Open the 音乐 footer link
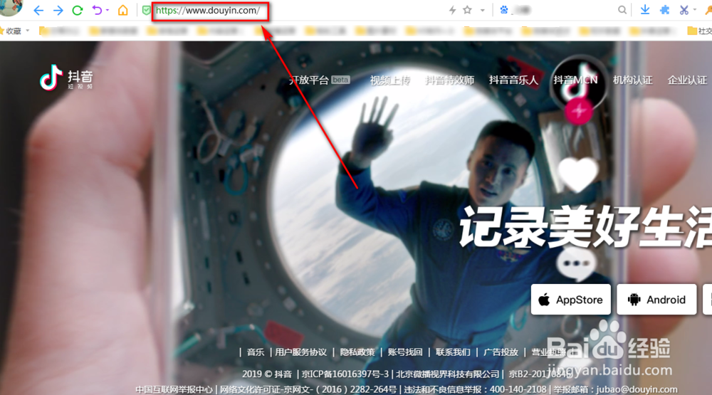The image size is (712, 395). coord(255,352)
